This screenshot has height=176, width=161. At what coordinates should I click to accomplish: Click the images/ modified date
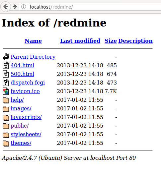pyautogui.click(x=80, y=108)
